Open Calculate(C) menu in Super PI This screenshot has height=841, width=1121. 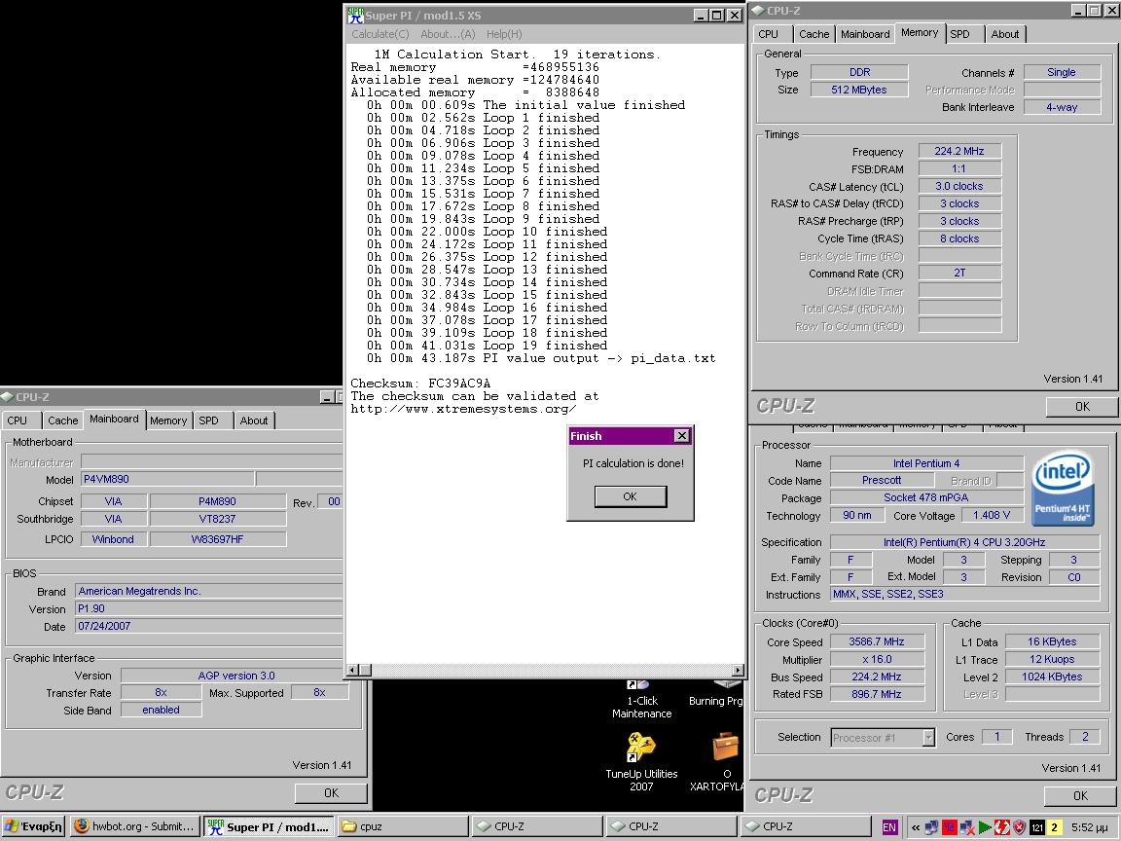(x=380, y=34)
